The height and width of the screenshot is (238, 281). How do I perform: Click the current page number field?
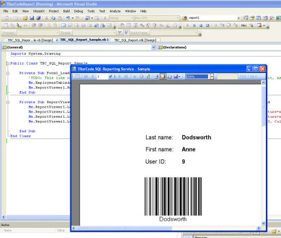[103, 77]
